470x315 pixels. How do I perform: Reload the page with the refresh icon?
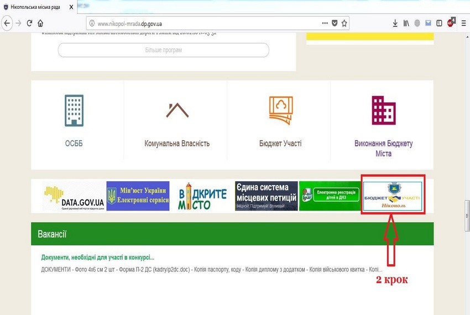click(29, 23)
